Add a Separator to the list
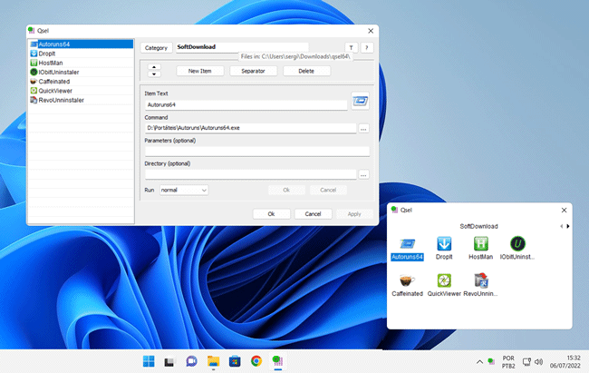Image resolution: width=589 pixels, height=373 pixels. tap(253, 71)
